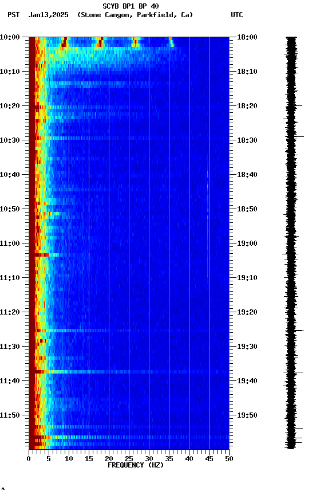This screenshot has height=495, width=316.
Task: Click the '15' frequency axis tick label
Action: [x=89, y=459]
